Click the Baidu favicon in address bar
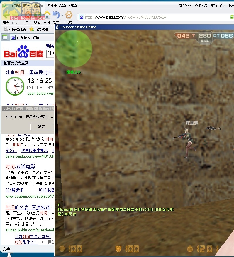Image resolution: width=234 pixels, height=257 pixels. click(x=82, y=17)
